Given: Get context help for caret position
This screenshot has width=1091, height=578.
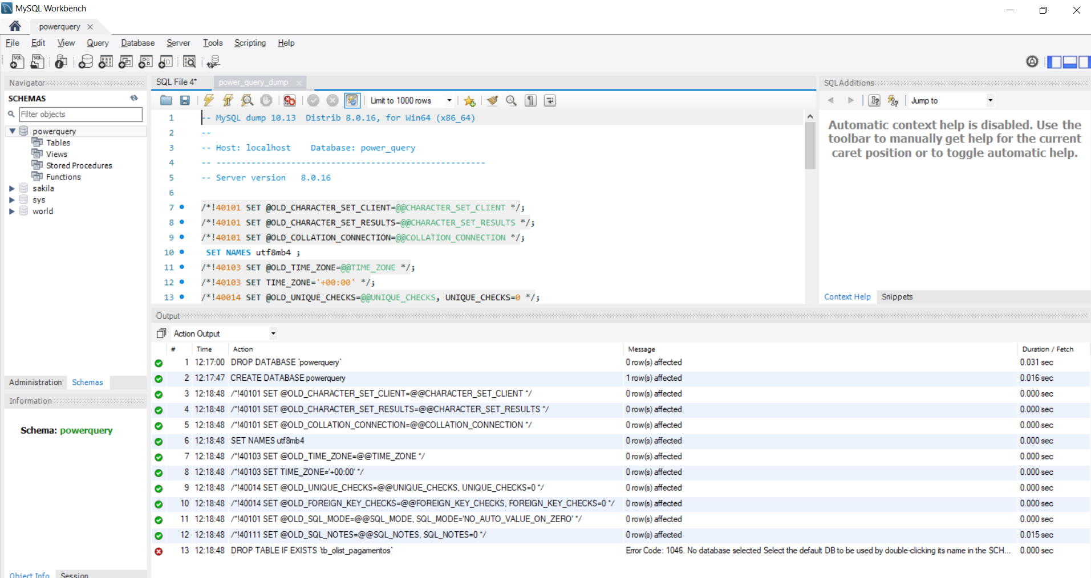Looking at the screenshot, I should coord(874,100).
